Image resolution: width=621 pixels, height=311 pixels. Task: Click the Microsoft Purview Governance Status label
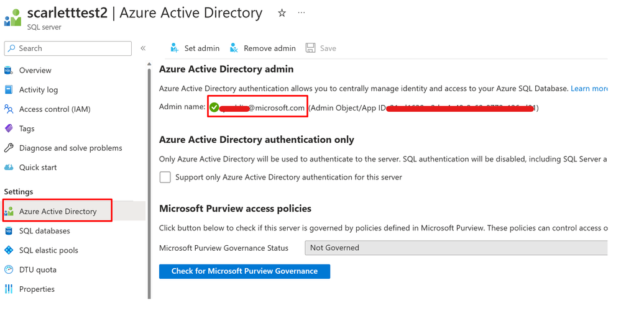[224, 248]
